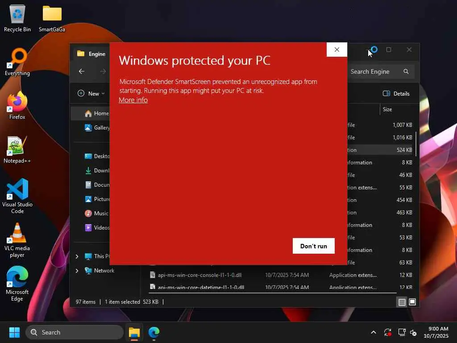
Task: Expand the This PC tree node
Action: tap(77, 256)
